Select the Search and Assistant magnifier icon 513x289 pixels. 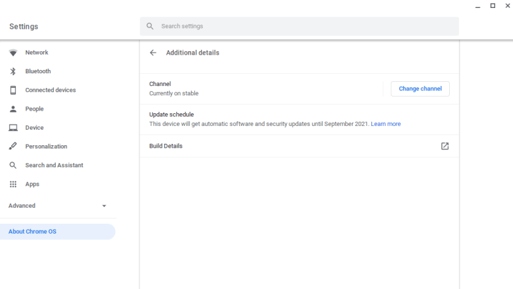click(x=13, y=165)
